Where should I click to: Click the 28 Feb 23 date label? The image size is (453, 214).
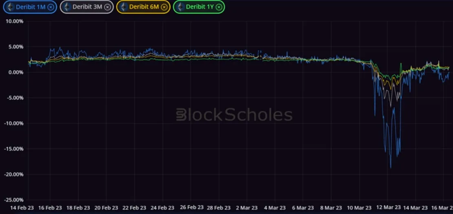click(219, 207)
